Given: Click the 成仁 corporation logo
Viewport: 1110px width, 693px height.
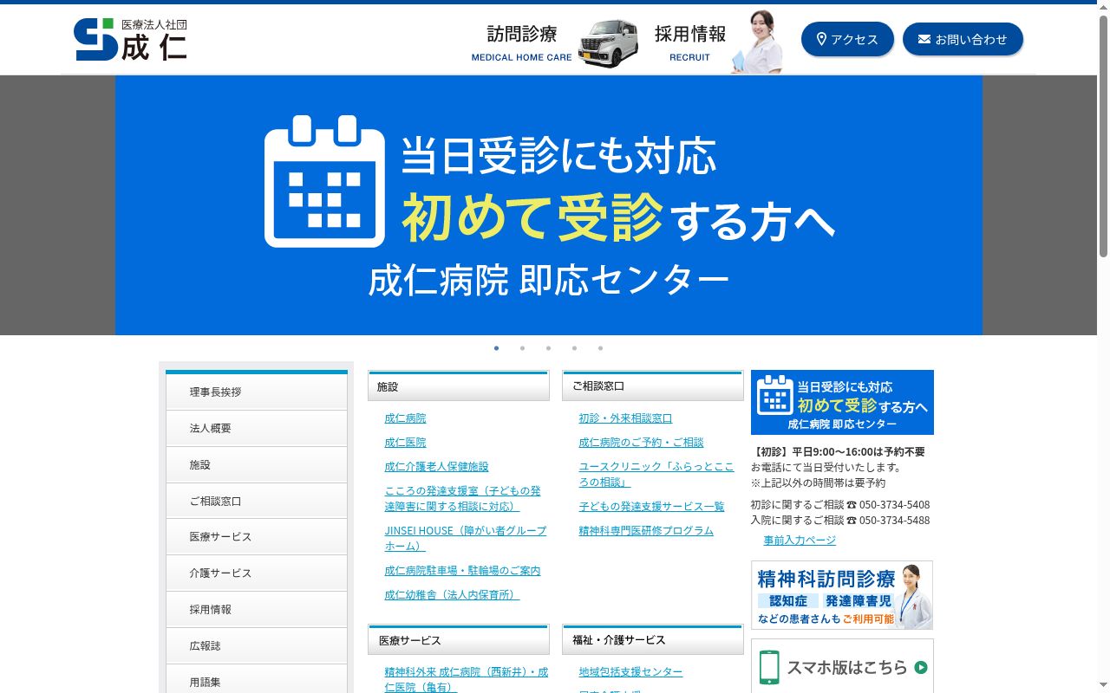Looking at the screenshot, I should click(130, 39).
